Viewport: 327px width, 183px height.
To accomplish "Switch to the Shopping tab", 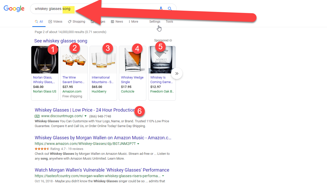I will pyautogui.click(x=77, y=22).
